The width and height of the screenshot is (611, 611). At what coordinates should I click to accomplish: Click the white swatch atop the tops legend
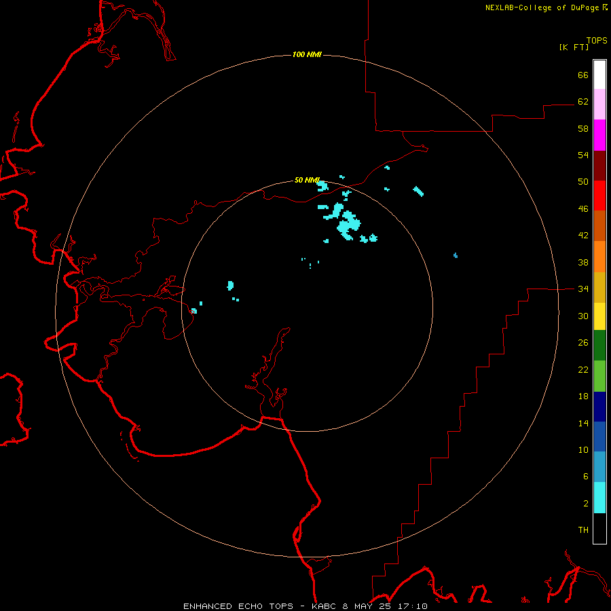(599, 75)
